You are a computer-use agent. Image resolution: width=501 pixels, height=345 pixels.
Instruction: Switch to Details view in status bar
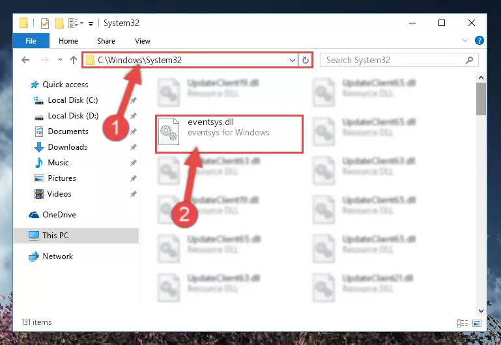463,324
